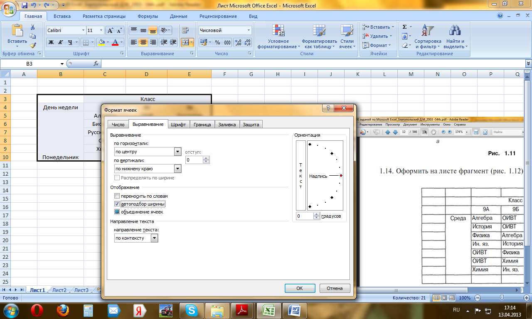
Task: Click the Bold (Ж) formatting icon
Action: pyautogui.click(x=51, y=42)
